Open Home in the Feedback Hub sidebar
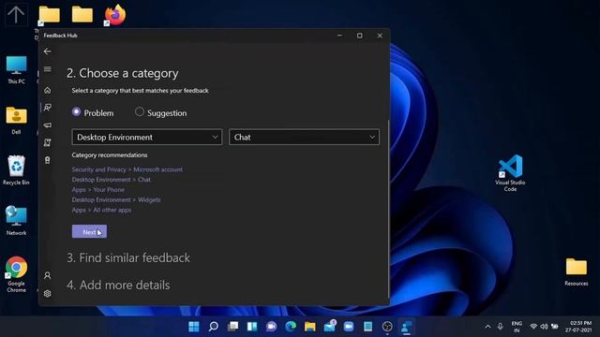The image size is (600, 337). tap(47, 90)
